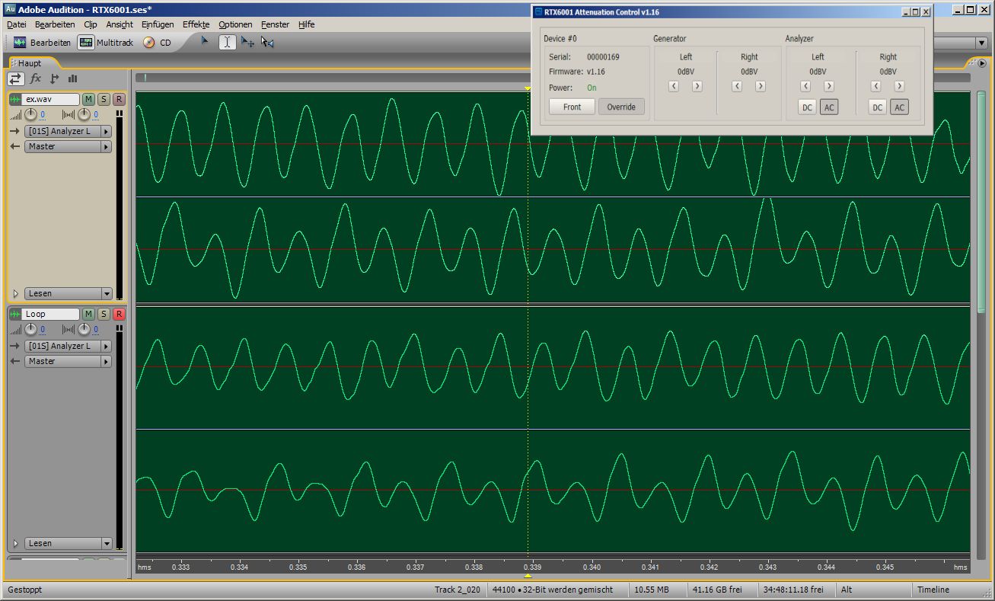Screen dimensions: 995x601
Task: Open the Datei menu
Action: click(16, 24)
